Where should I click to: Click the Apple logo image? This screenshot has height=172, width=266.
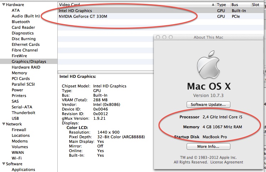[208, 65]
